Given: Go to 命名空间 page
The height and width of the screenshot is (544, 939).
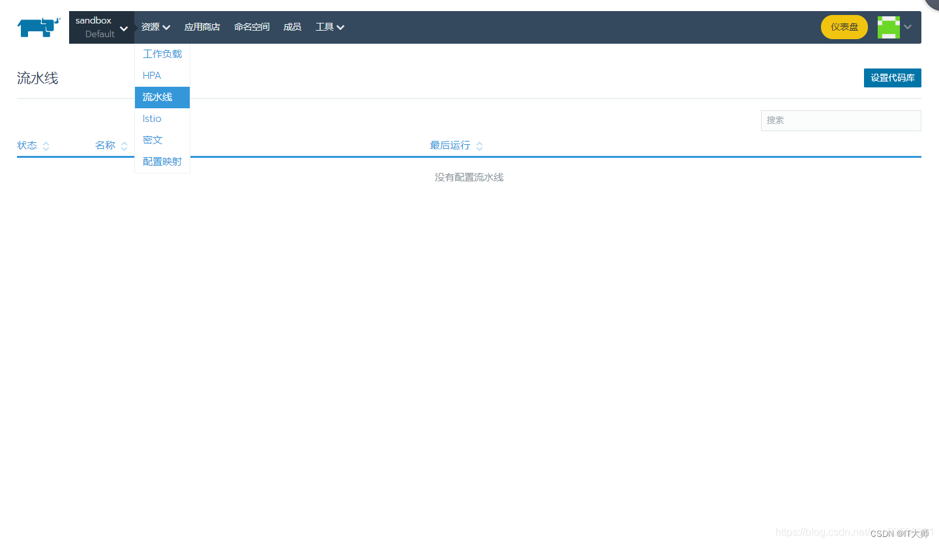Looking at the screenshot, I should pos(252,27).
